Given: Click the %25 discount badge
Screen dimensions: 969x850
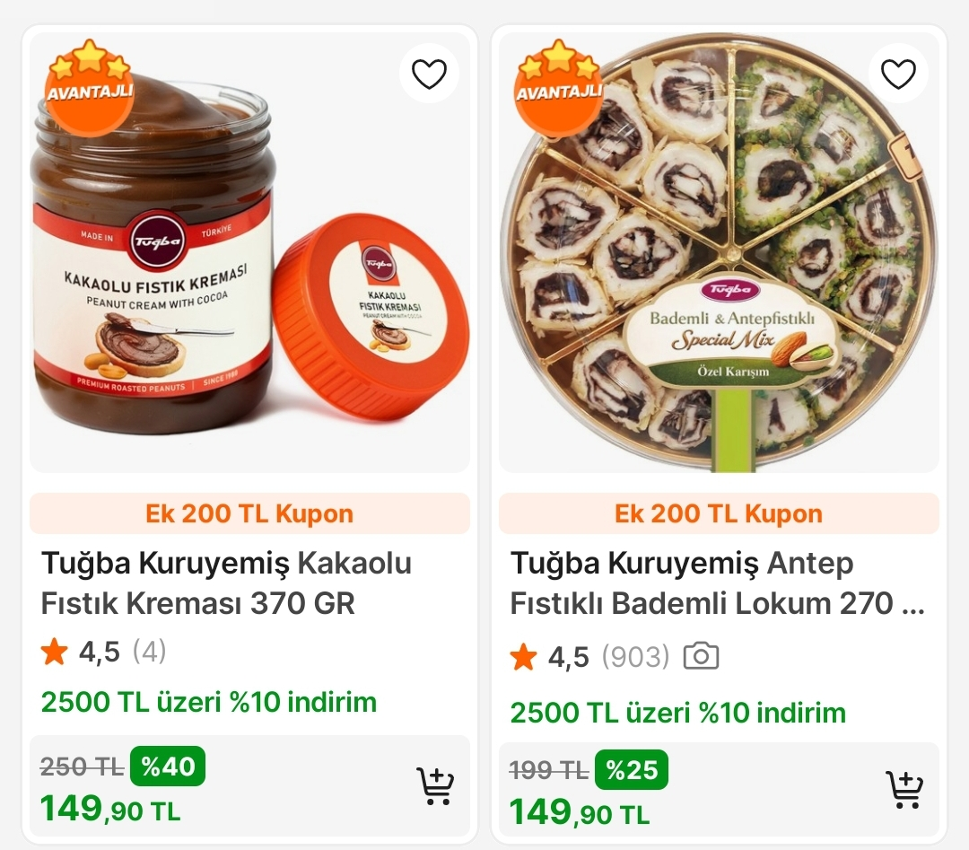Looking at the screenshot, I should coord(631,769).
